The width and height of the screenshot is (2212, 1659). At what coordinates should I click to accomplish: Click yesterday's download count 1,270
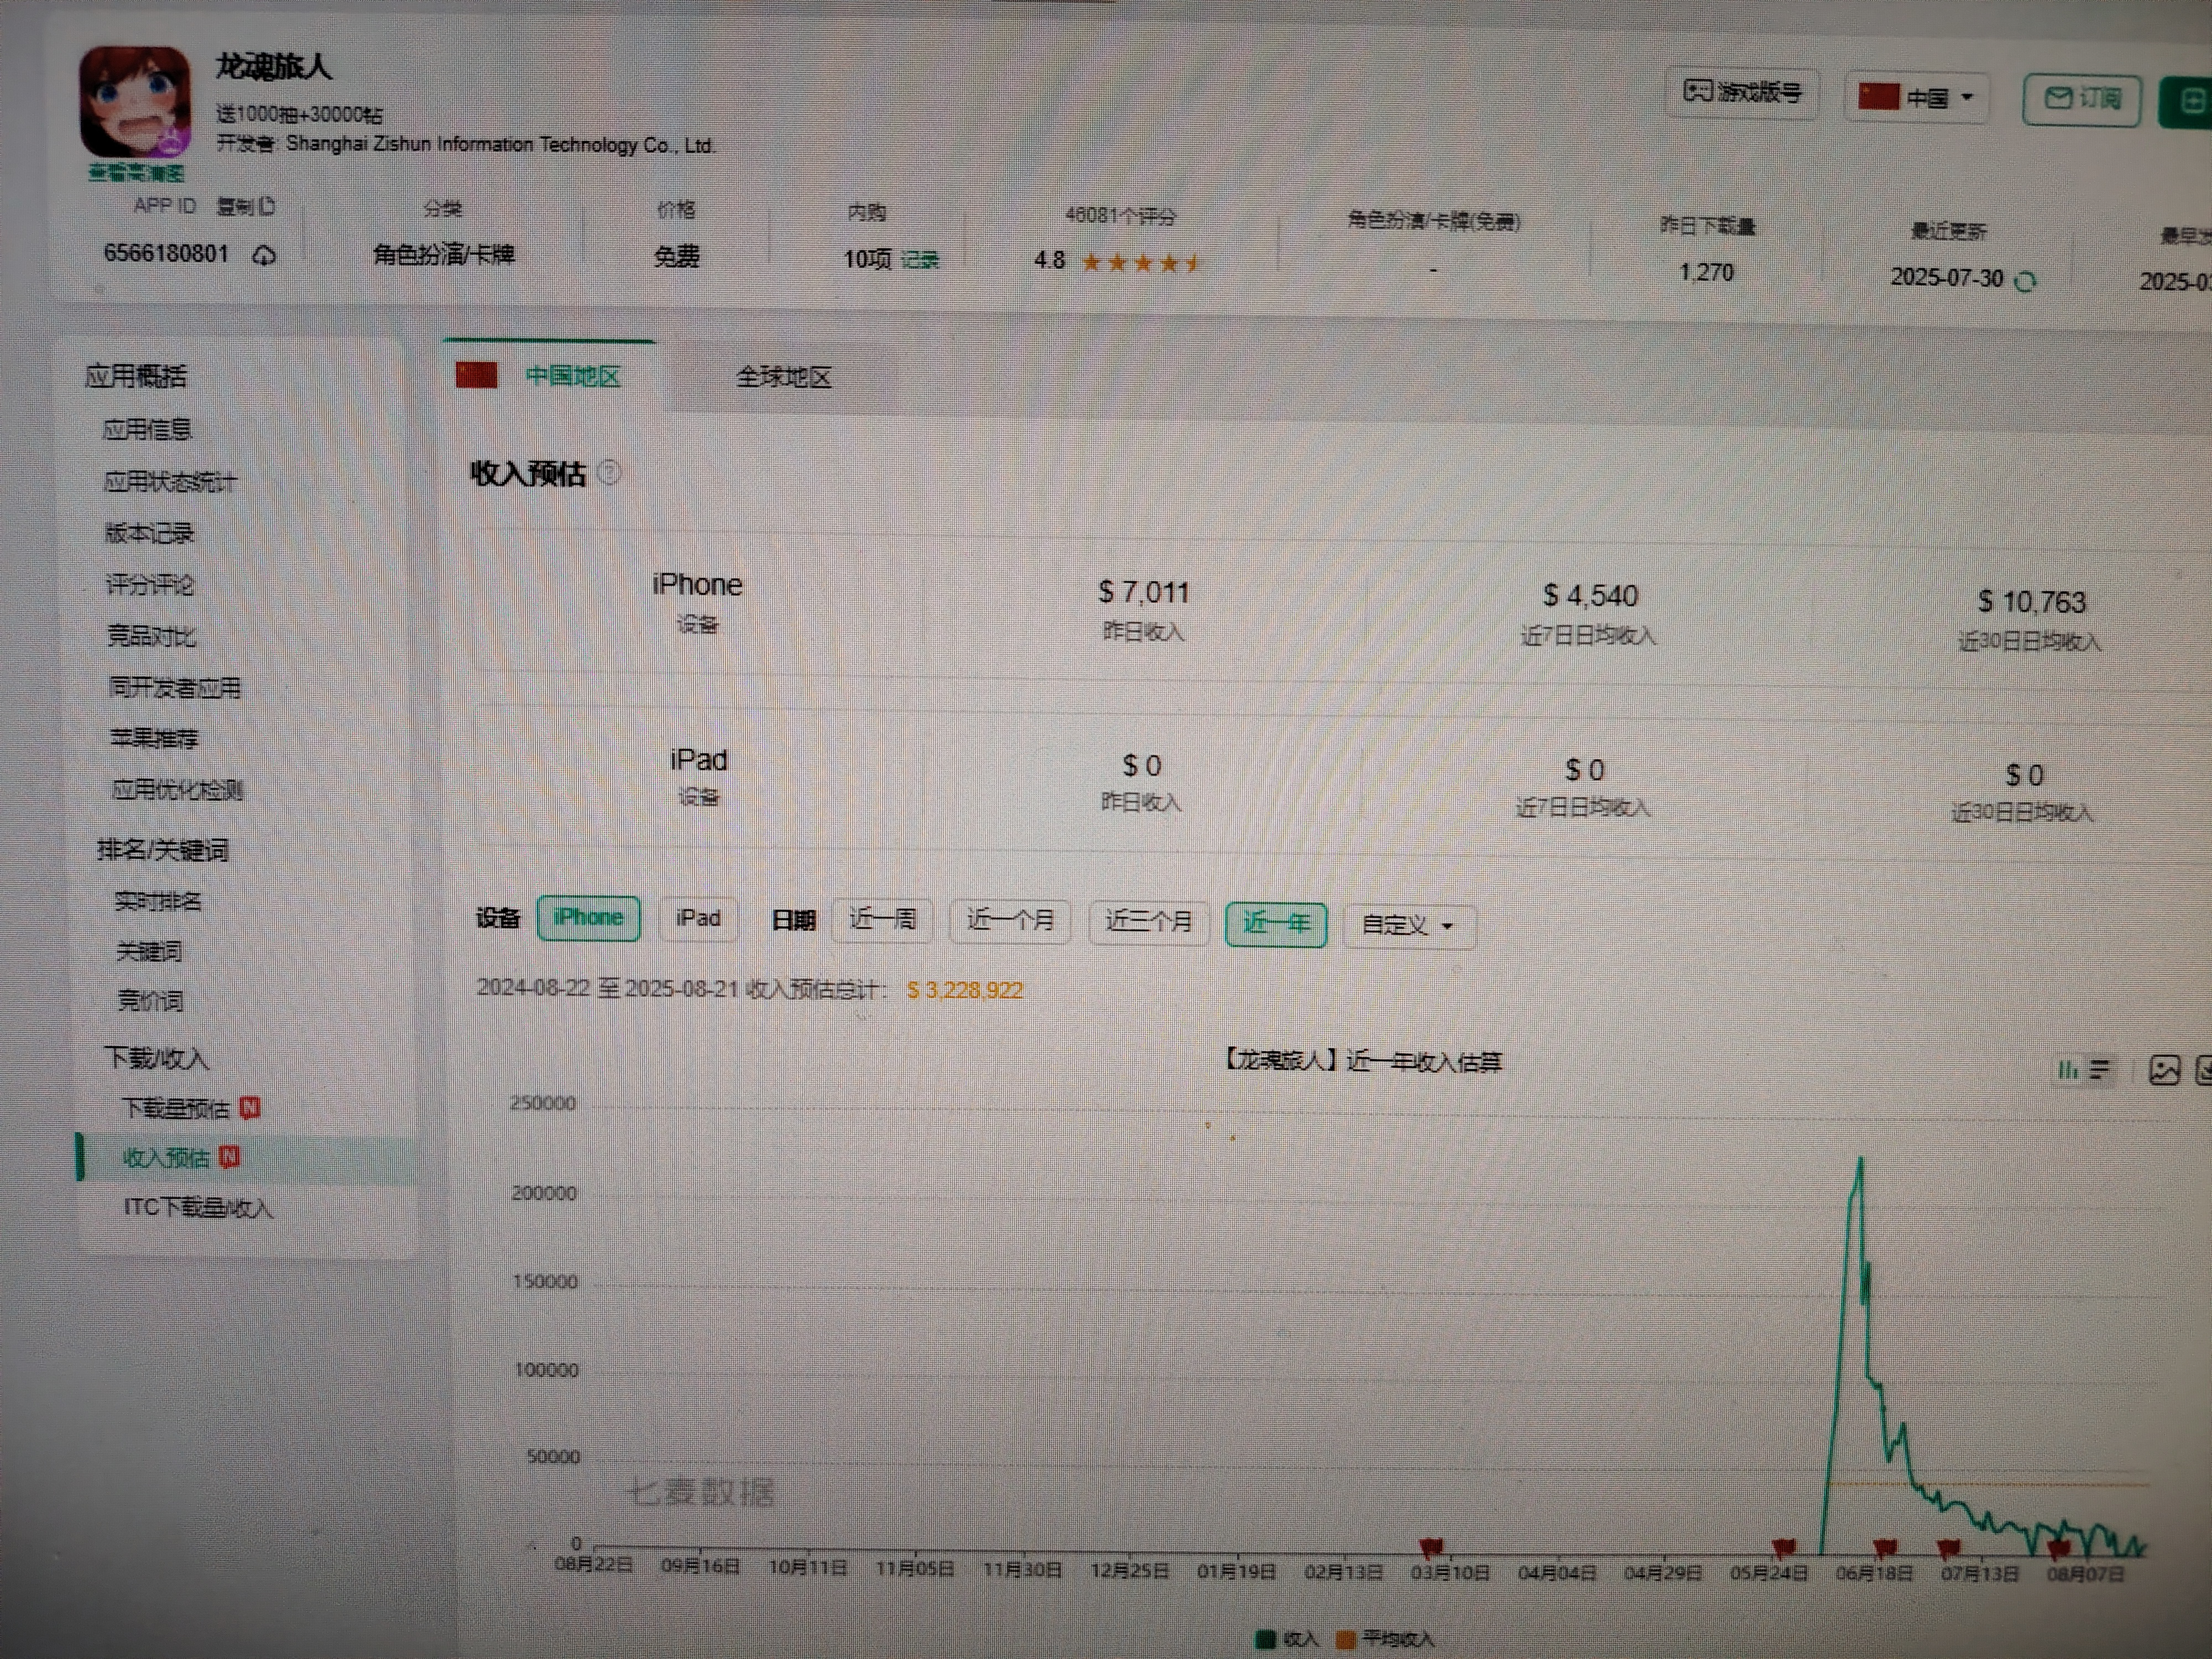coord(1706,272)
